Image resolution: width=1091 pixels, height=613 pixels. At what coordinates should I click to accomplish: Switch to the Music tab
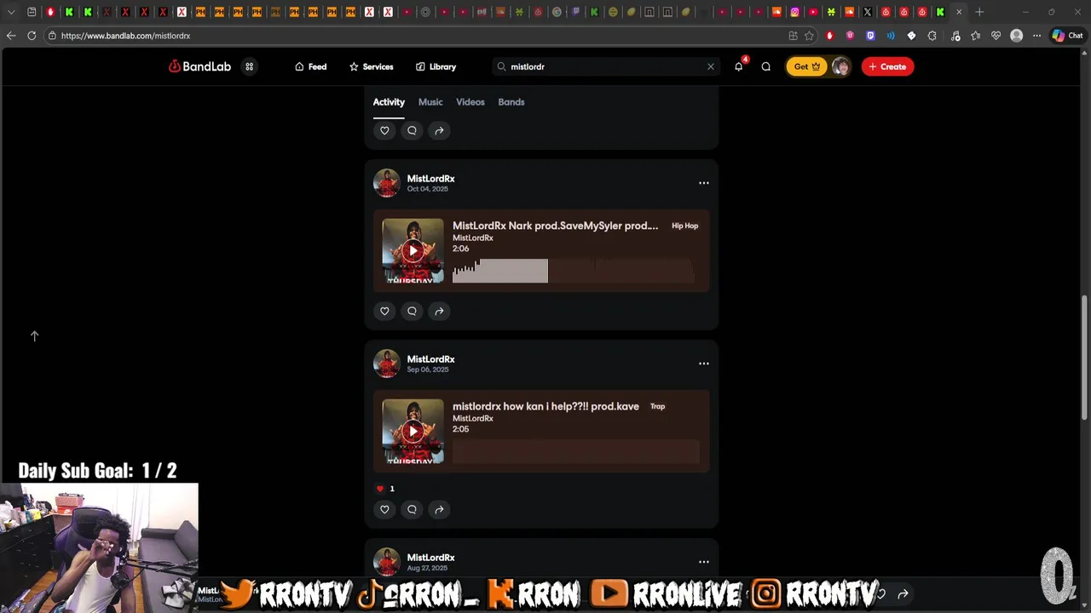[430, 102]
